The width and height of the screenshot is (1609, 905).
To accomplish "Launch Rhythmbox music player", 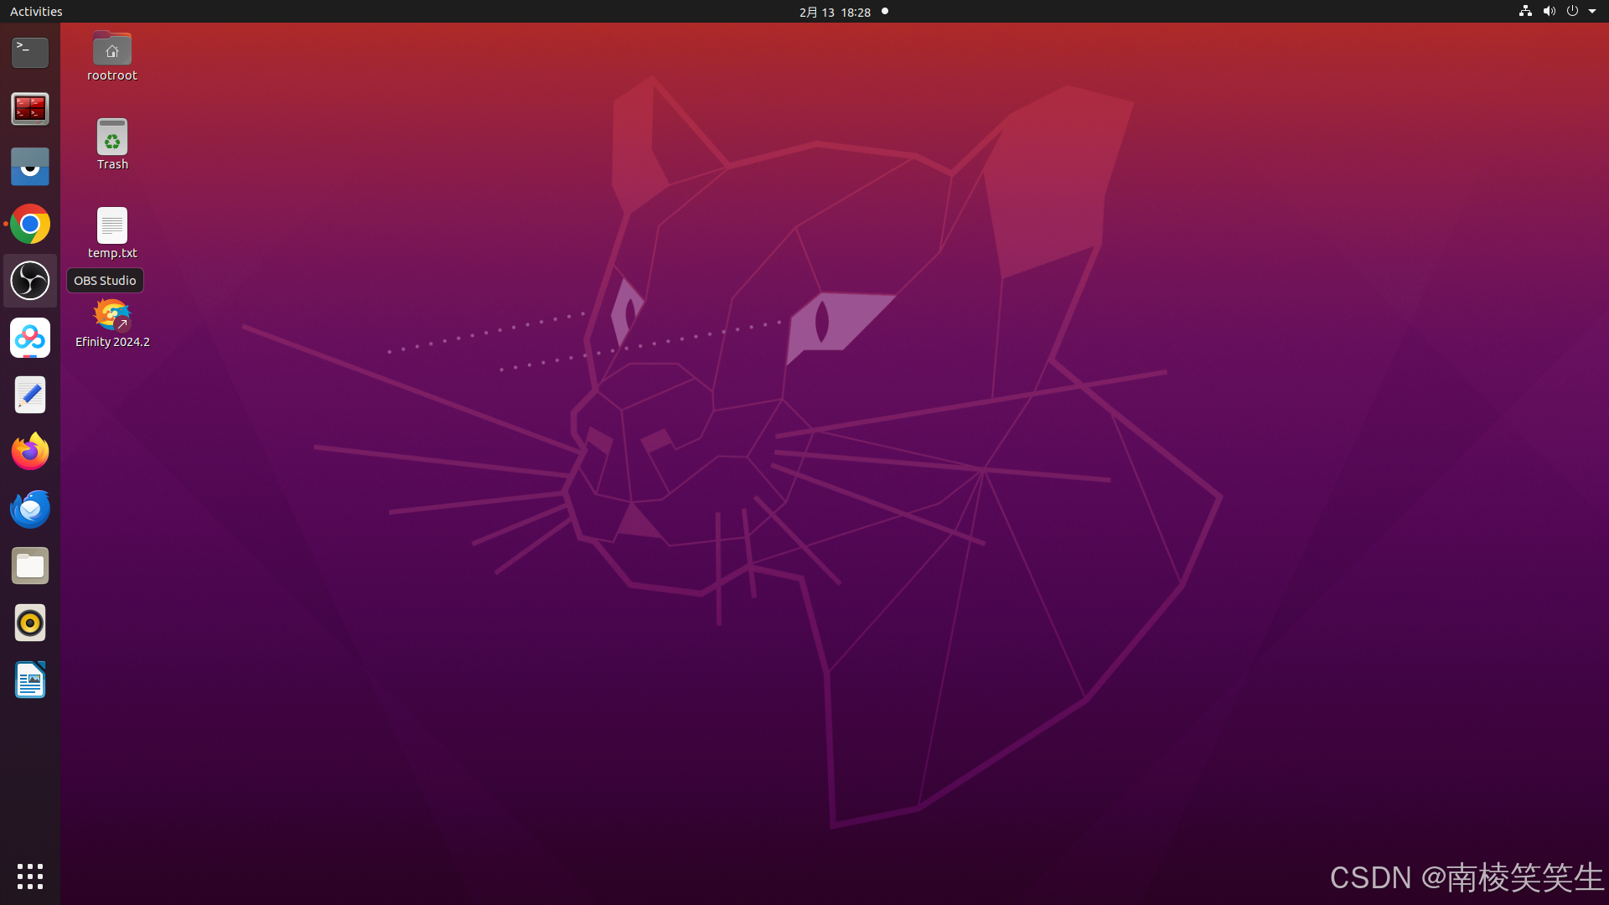I will tap(30, 623).
